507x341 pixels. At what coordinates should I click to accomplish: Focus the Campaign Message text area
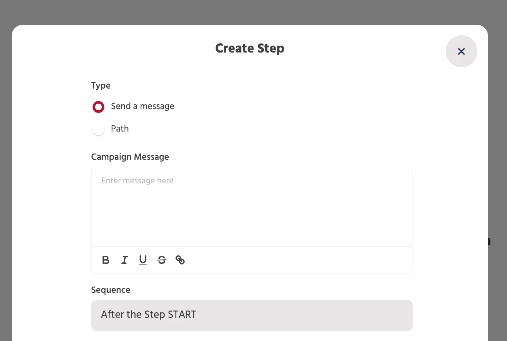[x=252, y=207]
